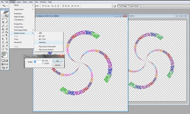The width and height of the screenshot is (190, 114).
Task: Select the Rectangular Marquee tool
Action: pyautogui.click(x=3, y=16)
